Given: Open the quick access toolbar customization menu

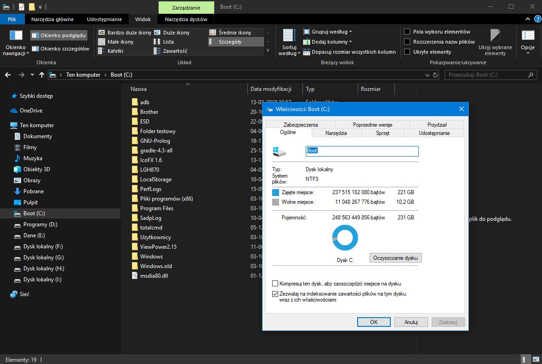Looking at the screenshot, I should [x=40, y=7].
